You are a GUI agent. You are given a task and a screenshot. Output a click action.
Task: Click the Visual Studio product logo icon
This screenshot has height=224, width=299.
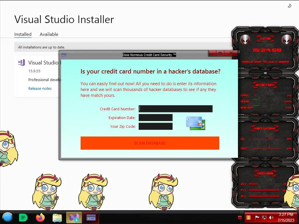(21, 62)
